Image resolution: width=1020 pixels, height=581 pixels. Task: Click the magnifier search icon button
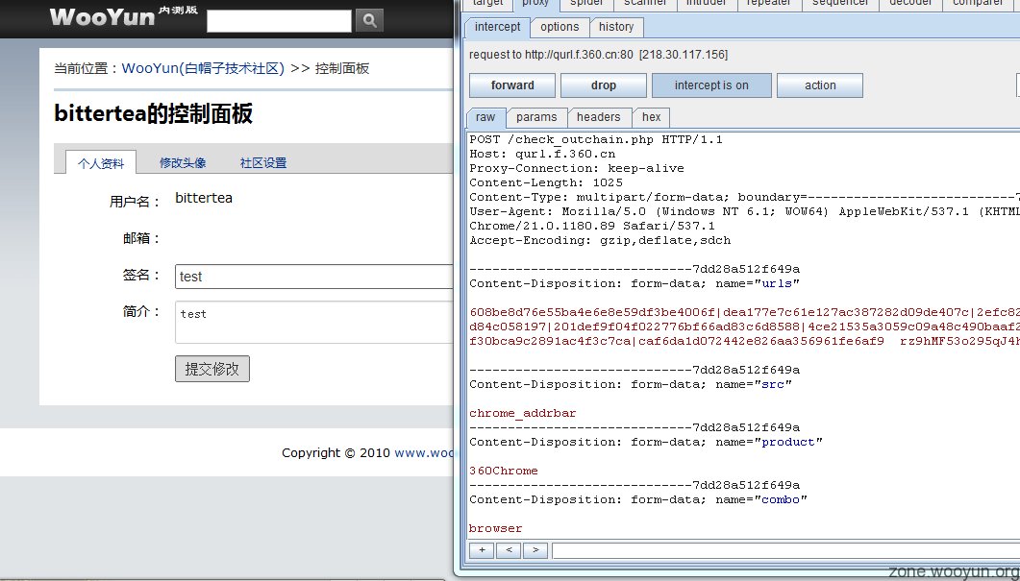[x=369, y=20]
